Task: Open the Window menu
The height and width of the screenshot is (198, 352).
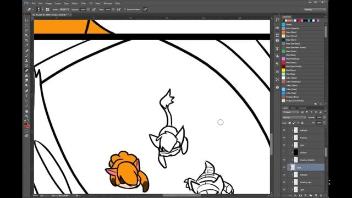Action: click(x=108, y=3)
